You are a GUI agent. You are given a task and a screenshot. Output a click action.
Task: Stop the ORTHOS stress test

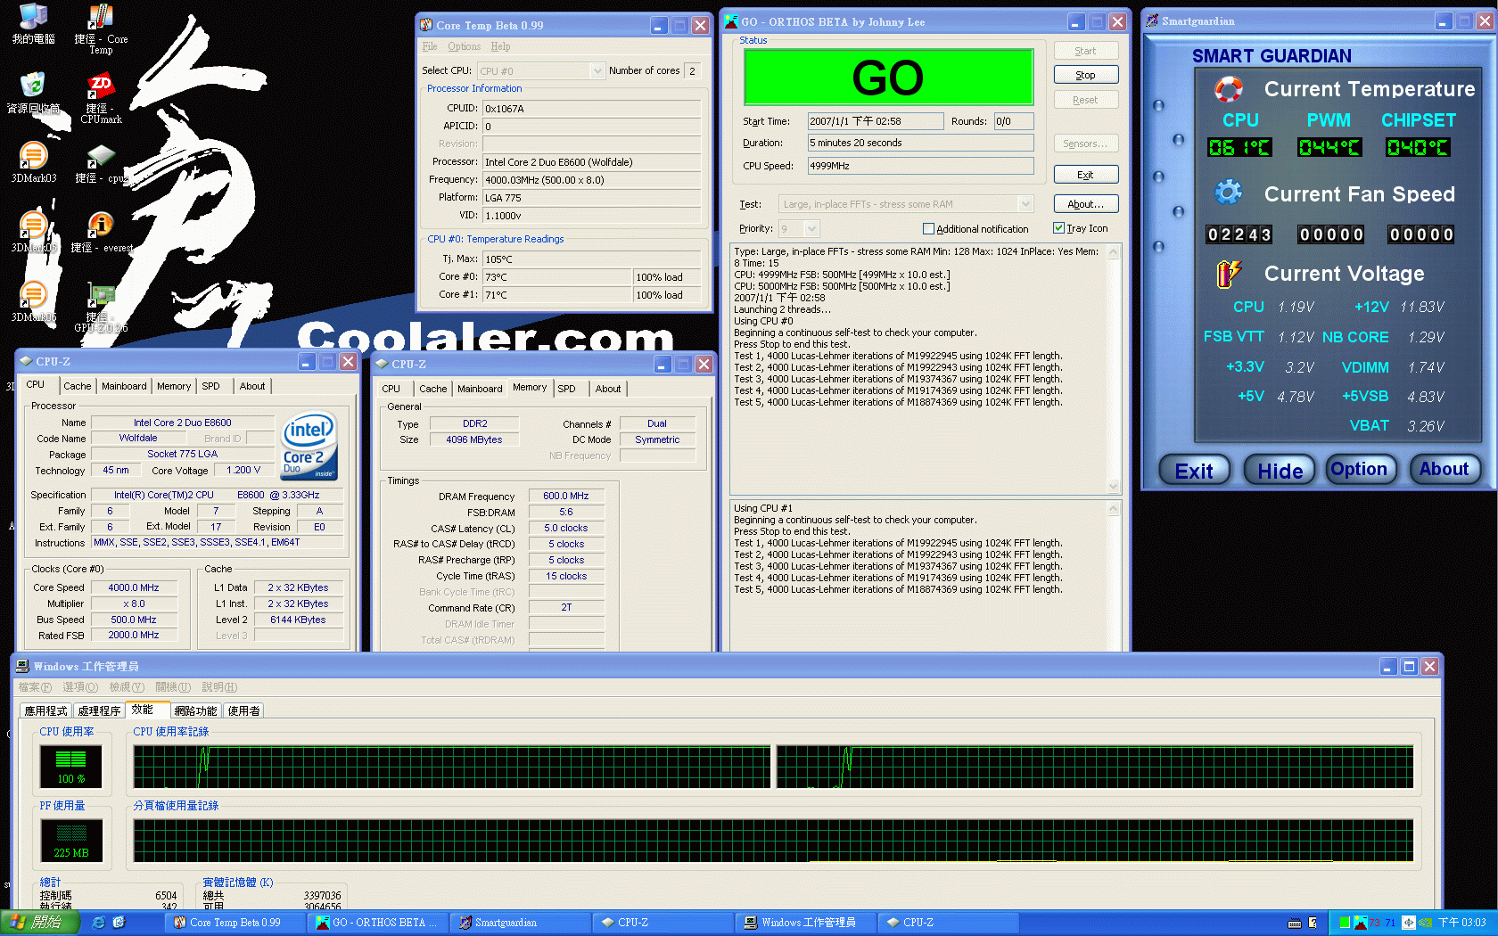point(1085,75)
